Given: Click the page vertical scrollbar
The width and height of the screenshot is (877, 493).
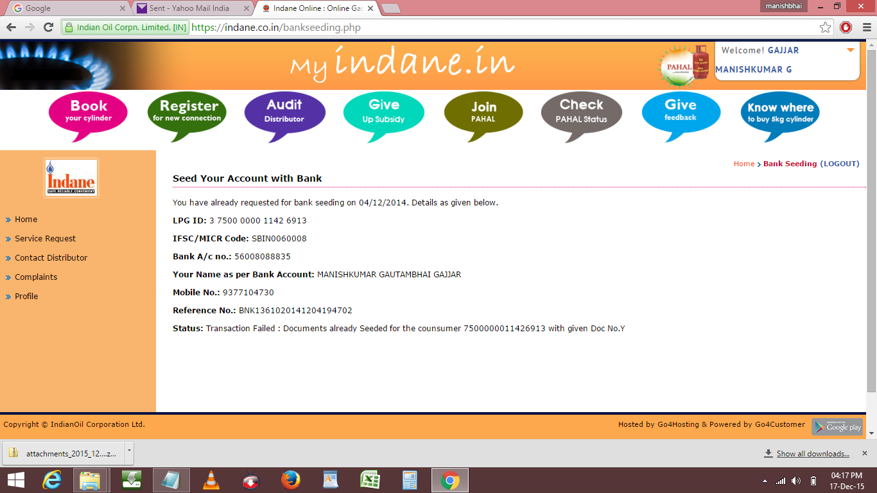Looking at the screenshot, I should click(x=871, y=225).
